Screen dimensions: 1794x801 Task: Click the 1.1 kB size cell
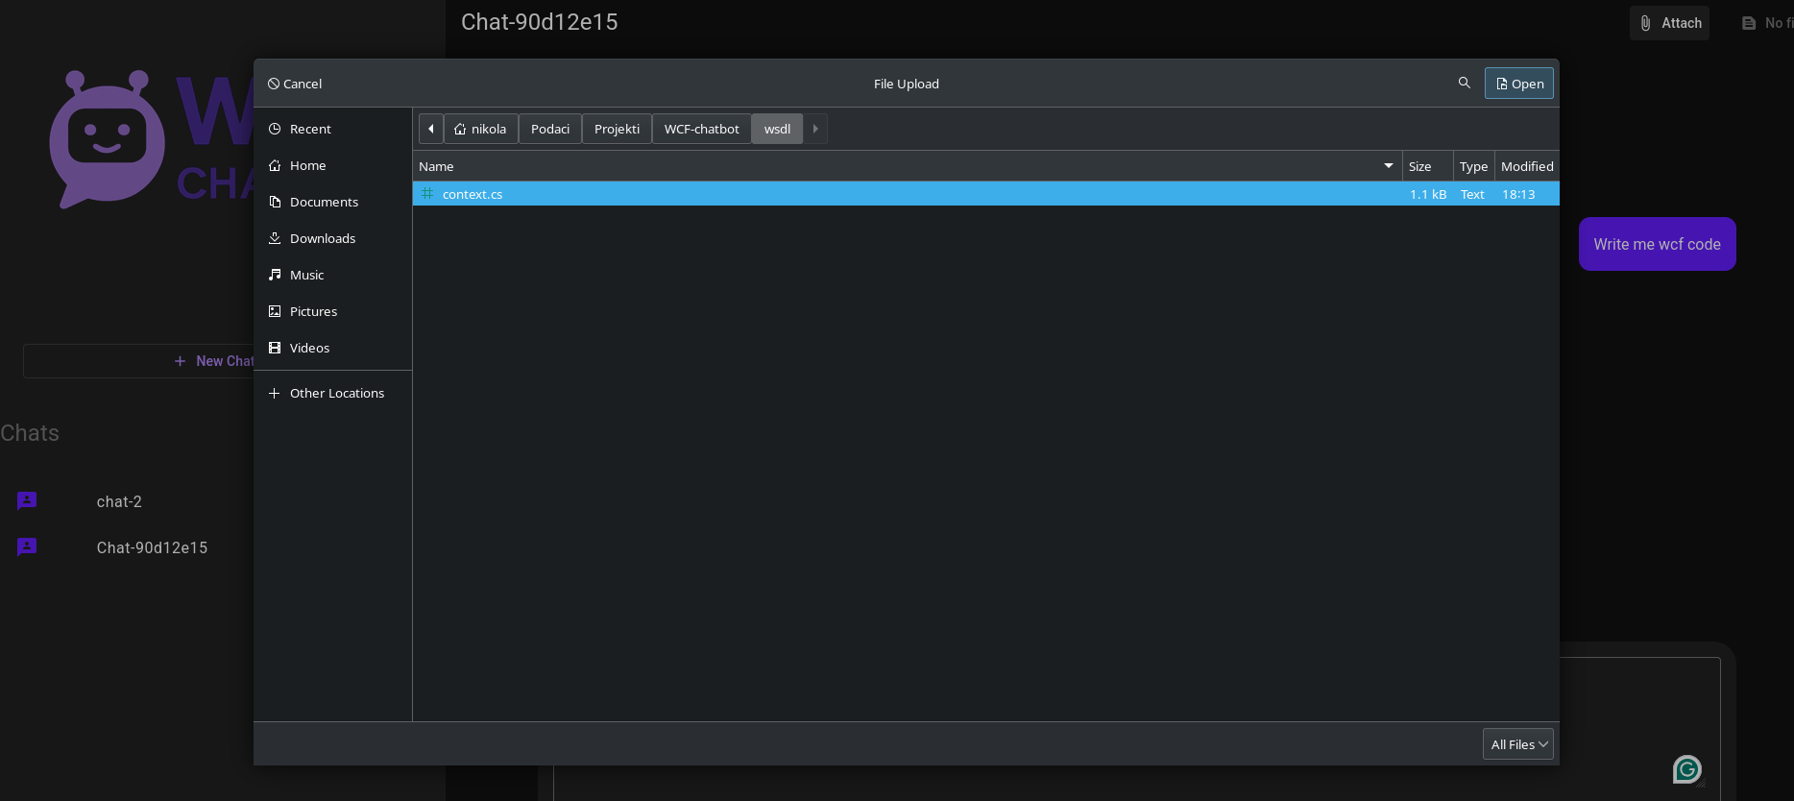click(x=1428, y=194)
